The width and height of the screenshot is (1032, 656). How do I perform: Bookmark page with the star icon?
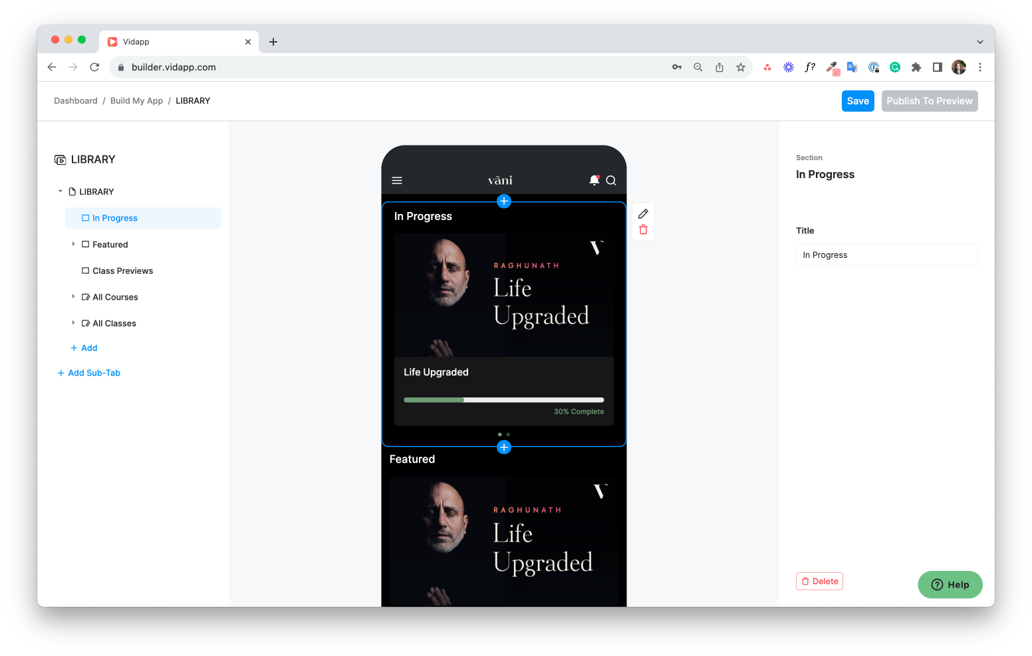741,67
